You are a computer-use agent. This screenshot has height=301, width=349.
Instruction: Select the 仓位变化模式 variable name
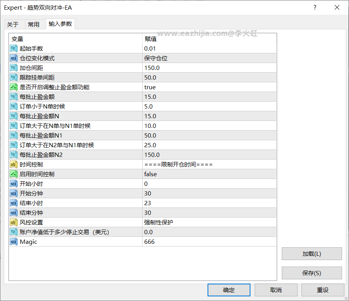coord(37,58)
